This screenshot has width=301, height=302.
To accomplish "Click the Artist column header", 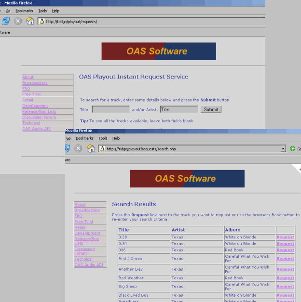I will click(x=197, y=230).
